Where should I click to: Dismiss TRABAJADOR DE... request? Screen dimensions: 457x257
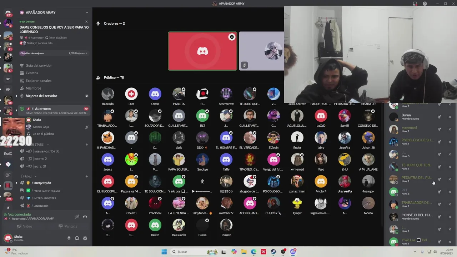[x=450, y=204]
